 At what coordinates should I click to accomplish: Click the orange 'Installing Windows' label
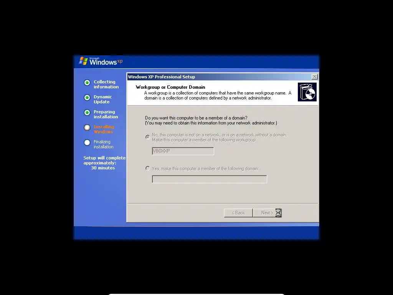coord(104,129)
